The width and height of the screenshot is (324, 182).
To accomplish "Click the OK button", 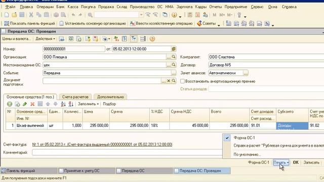I will click(296, 163).
